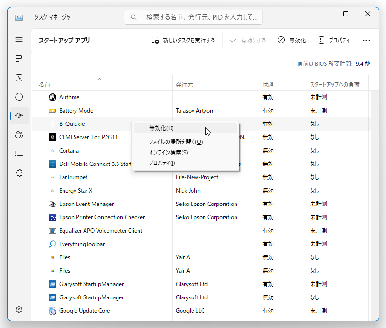386x328 pixels.
Task: Select the Battery Mode name text
Action: 76,111
